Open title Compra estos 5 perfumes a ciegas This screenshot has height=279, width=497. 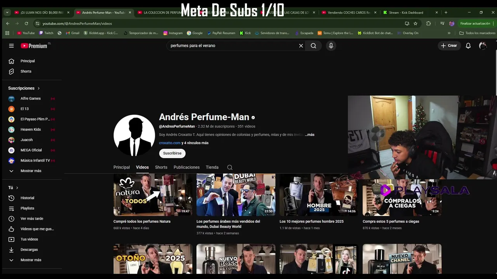point(391,222)
